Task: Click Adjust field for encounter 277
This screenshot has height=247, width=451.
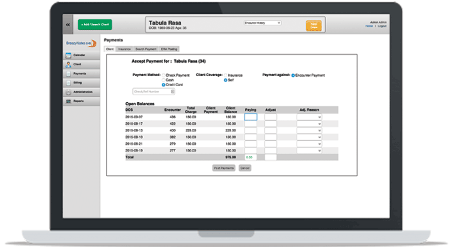Action: pos(271,150)
